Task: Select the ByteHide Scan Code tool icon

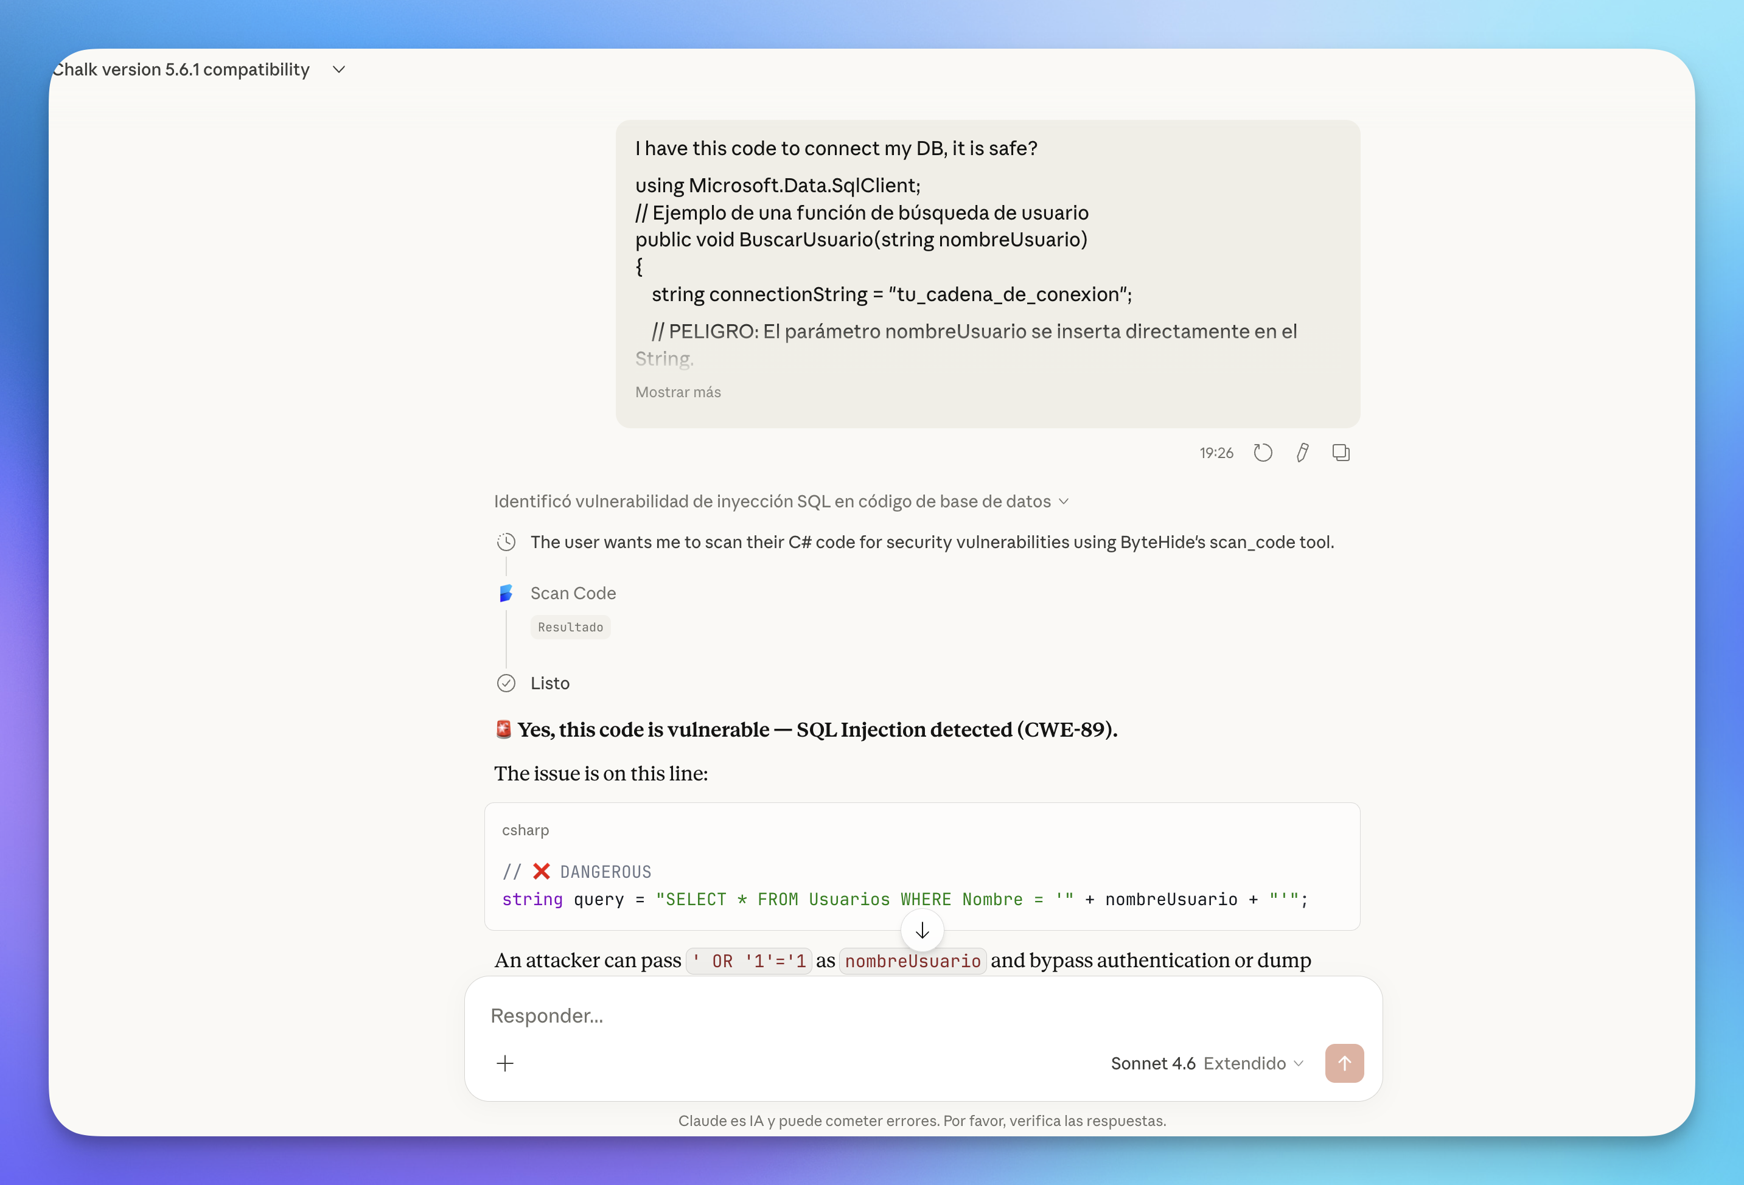Action: coord(506,592)
